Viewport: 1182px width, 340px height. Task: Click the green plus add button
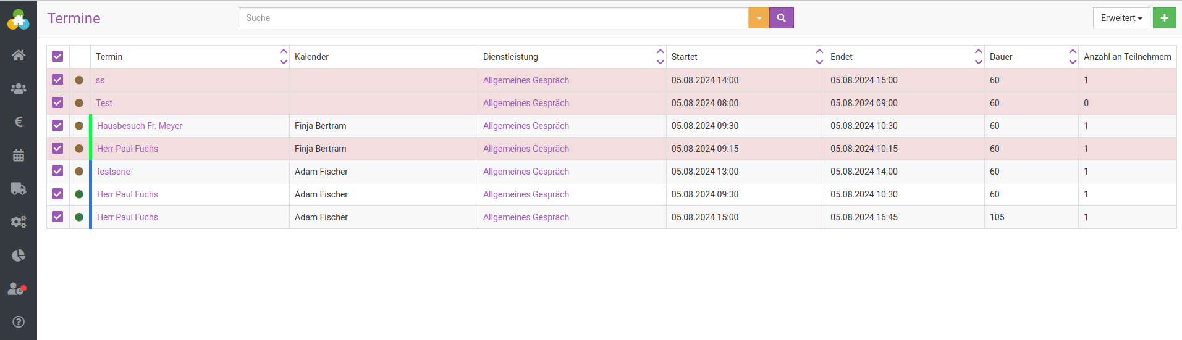(x=1164, y=18)
